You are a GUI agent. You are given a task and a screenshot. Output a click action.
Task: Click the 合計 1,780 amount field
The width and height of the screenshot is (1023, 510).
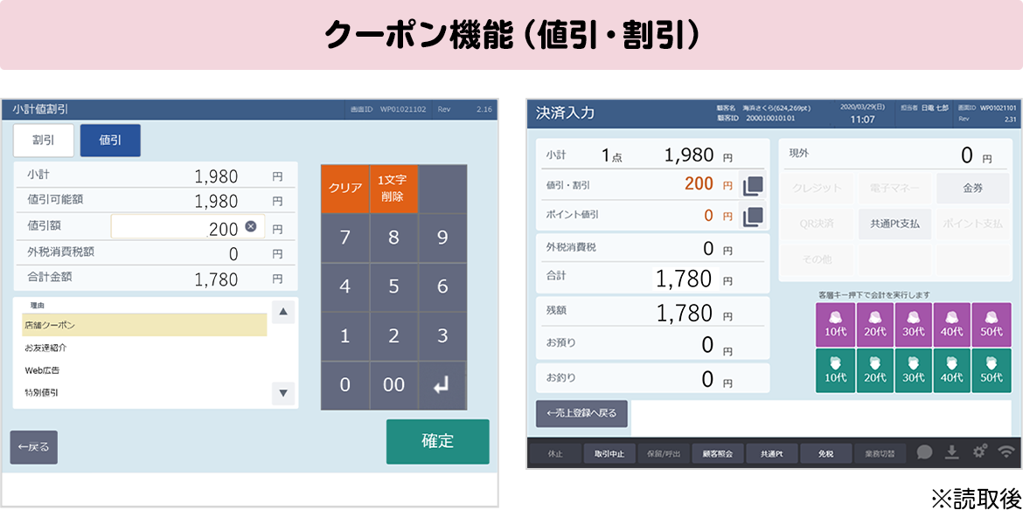(x=685, y=279)
